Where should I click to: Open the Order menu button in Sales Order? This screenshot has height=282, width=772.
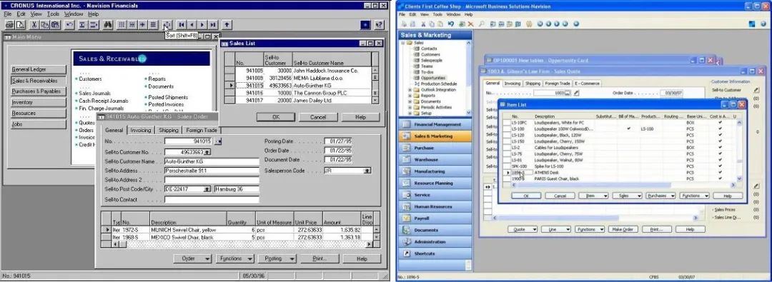tap(192, 258)
